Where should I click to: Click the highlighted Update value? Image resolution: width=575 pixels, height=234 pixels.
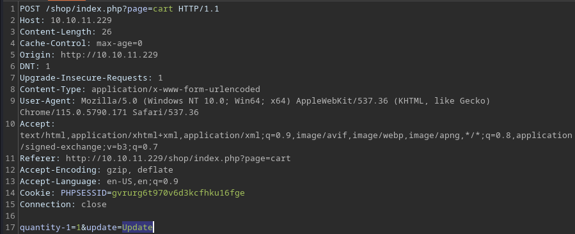[137, 228]
